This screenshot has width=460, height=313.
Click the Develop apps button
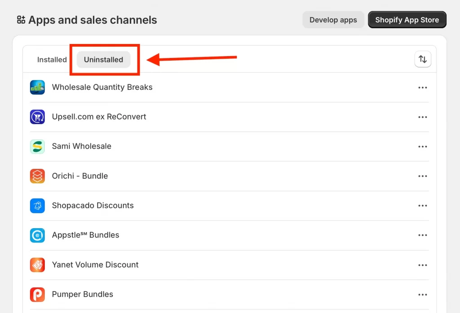(x=333, y=20)
